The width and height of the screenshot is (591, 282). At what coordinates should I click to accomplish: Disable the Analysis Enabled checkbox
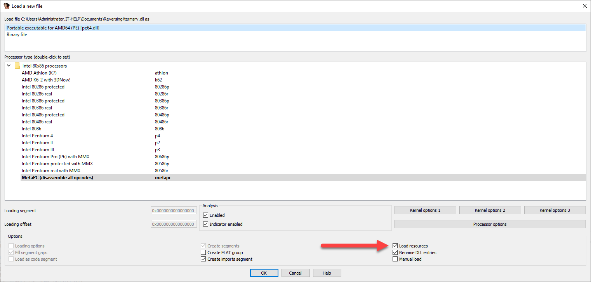206,215
